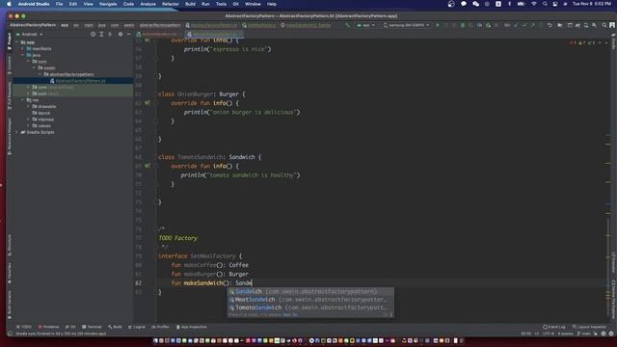Collapse the res folder in tree
The height and width of the screenshot is (347, 617).
pos(23,100)
